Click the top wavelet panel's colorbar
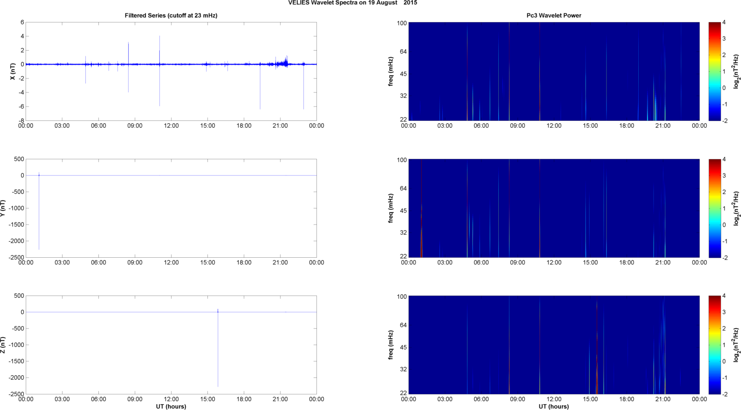 (715, 71)
